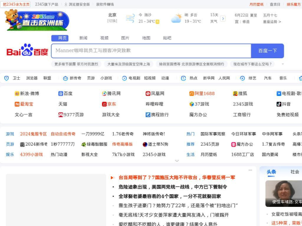Image resolution: width=302 pixels, height=226 pixels.
Task: Open the news video thumbnail of woman
Action: click(x=283, y=193)
